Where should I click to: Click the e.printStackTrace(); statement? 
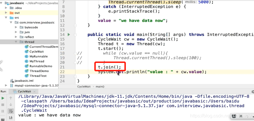134,11
